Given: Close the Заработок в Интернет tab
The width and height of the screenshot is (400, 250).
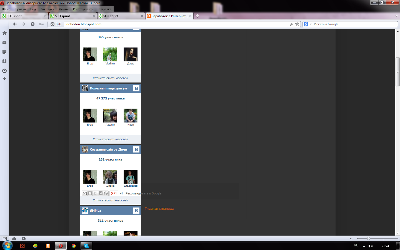Looking at the screenshot, I should (190, 16).
